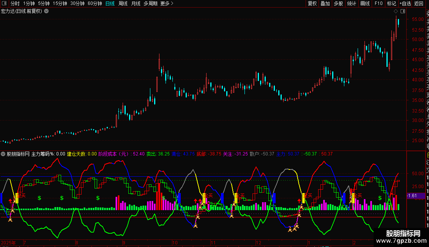
Task: Expand the 更多 periods menu
Action: 167,3
